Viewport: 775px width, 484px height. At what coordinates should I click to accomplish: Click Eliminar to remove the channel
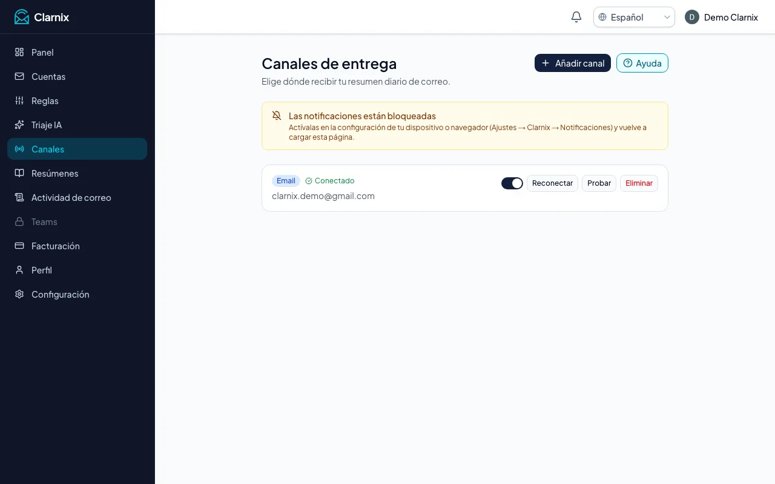click(x=639, y=183)
